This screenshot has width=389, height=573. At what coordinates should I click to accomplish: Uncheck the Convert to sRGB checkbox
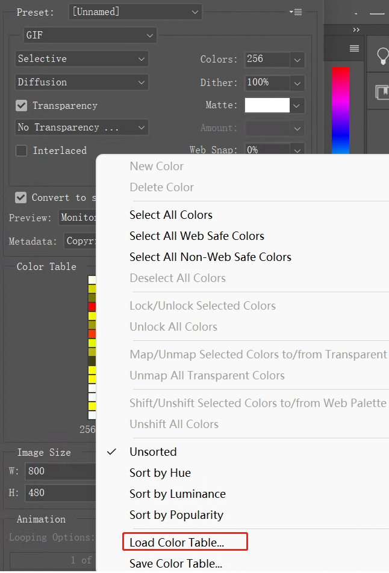22,198
